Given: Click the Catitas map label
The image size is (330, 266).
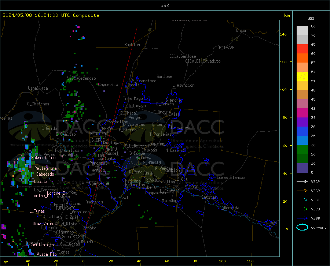Looking at the screenshot, I should click(209, 197).
